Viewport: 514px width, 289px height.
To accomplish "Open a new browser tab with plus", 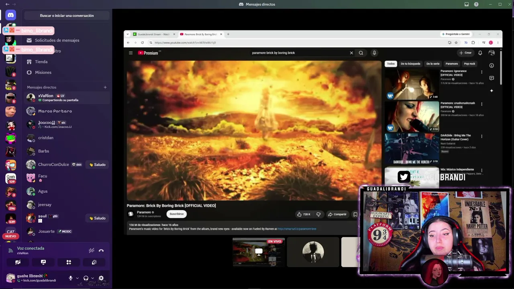I will [228, 35].
